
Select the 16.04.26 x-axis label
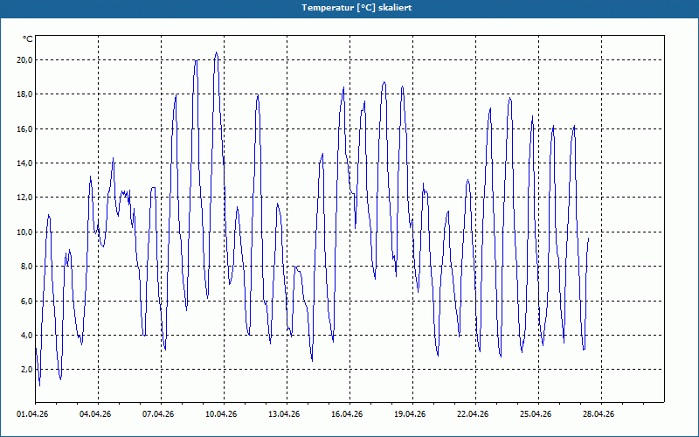(x=348, y=414)
